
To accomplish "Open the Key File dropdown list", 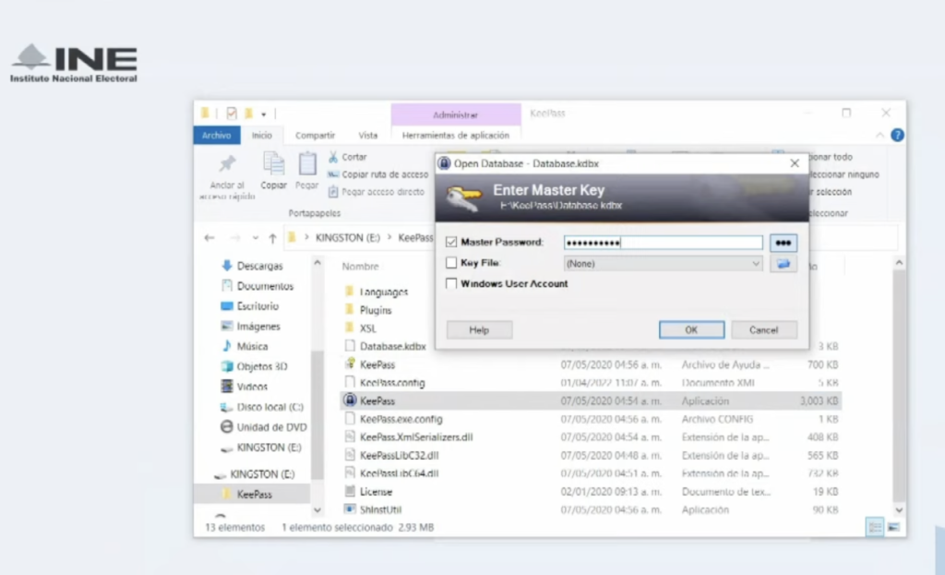I will 756,264.
